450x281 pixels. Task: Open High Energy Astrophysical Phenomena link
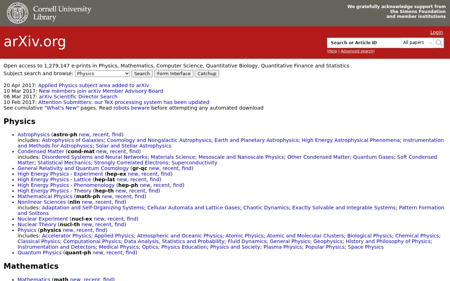point(351,140)
